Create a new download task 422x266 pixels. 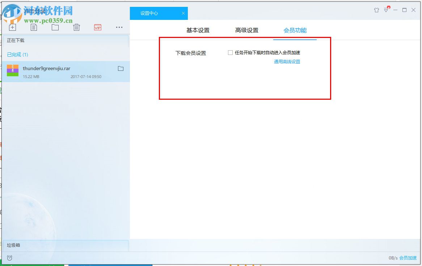tap(12, 27)
